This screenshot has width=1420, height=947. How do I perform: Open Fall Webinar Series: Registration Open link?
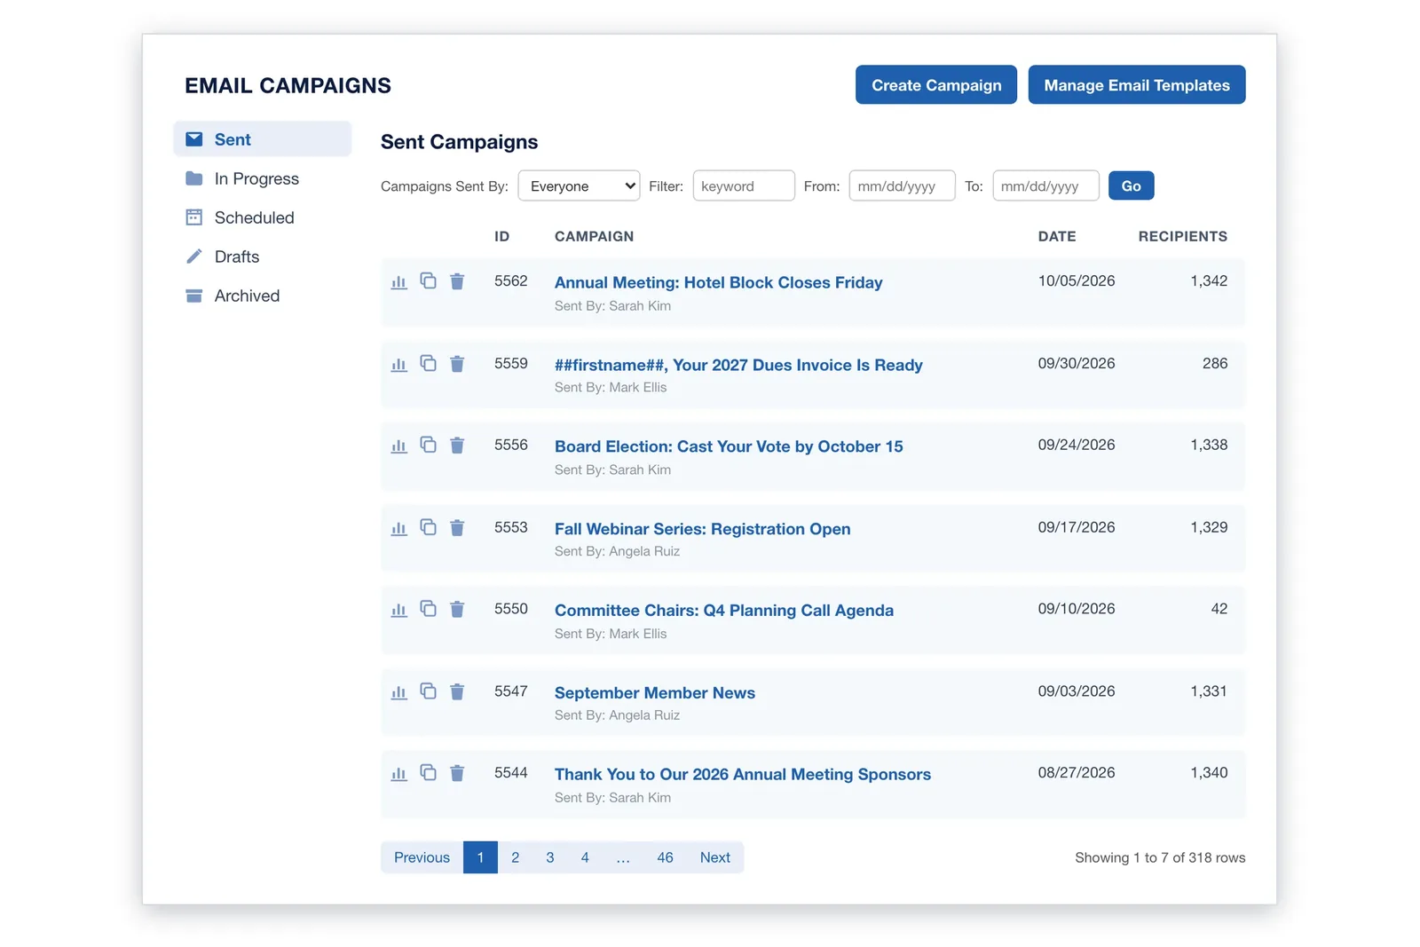click(x=702, y=529)
